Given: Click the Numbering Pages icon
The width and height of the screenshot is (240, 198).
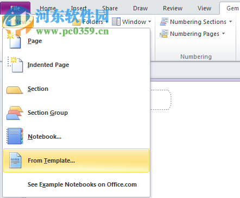Looking at the screenshot, I should [164, 34].
